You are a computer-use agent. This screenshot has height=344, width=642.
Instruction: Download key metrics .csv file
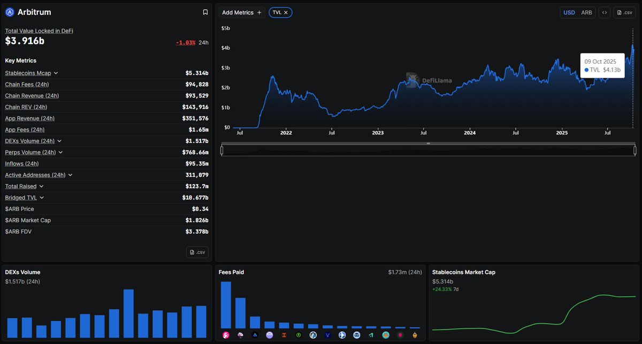197,253
